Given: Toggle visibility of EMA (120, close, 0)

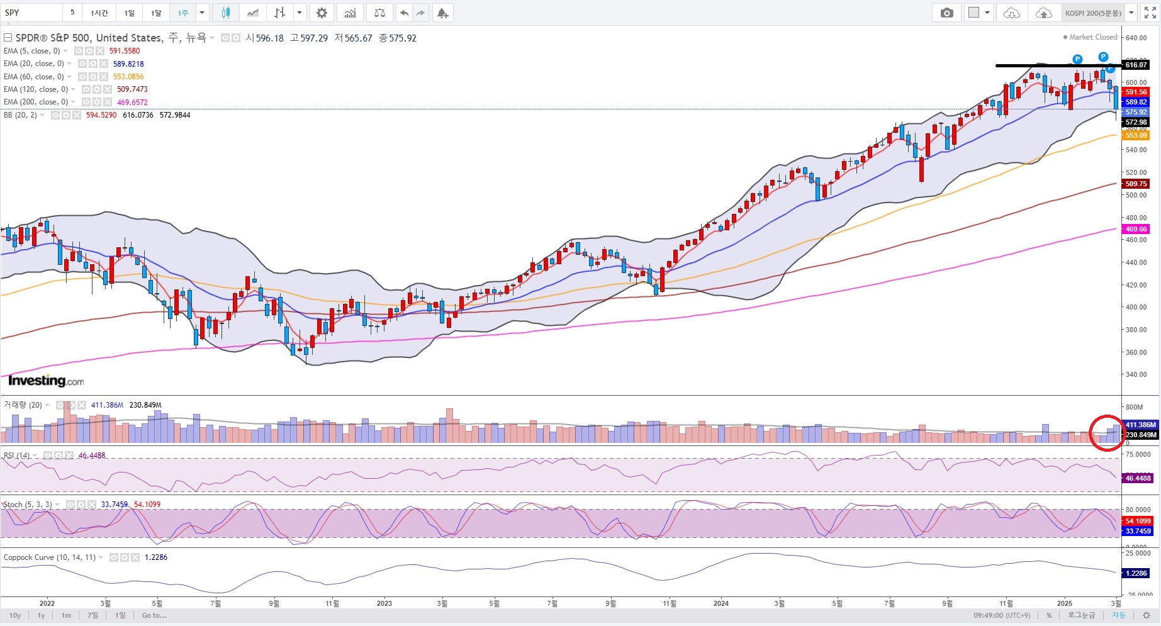Looking at the screenshot, I should click(86, 89).
